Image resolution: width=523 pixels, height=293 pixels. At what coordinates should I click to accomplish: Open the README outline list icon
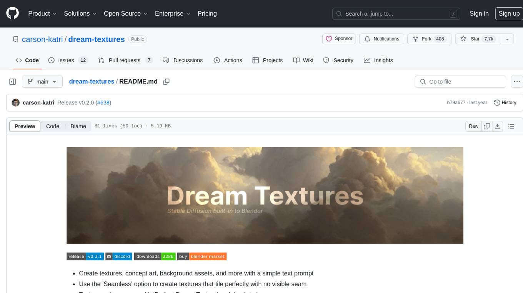point(511,126)
